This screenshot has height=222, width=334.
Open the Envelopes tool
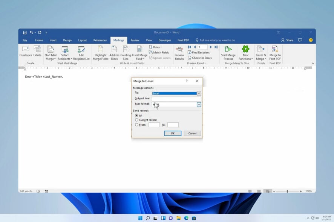pos(26,52)
